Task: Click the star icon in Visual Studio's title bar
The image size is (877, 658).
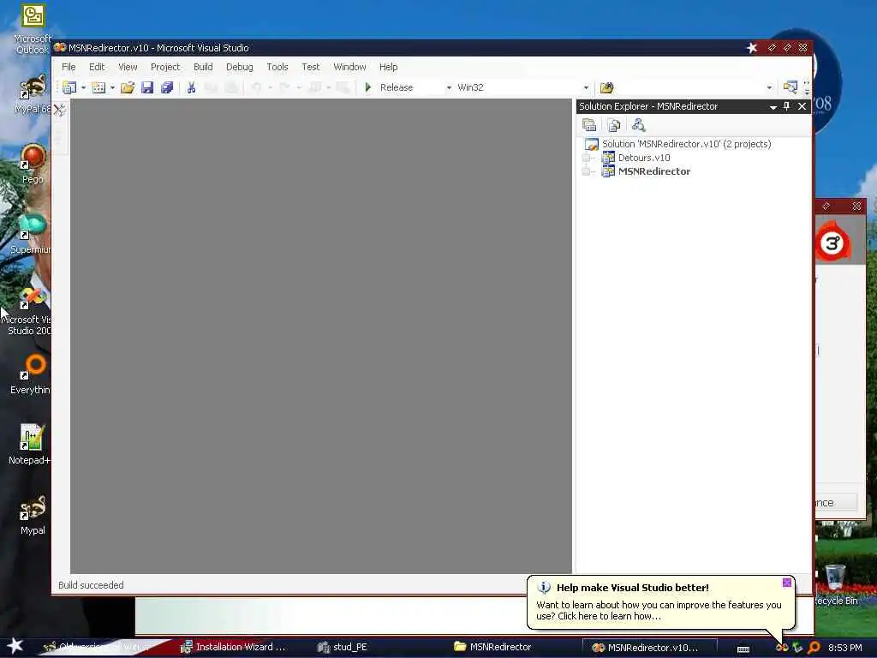Action: tap(752, 48)
